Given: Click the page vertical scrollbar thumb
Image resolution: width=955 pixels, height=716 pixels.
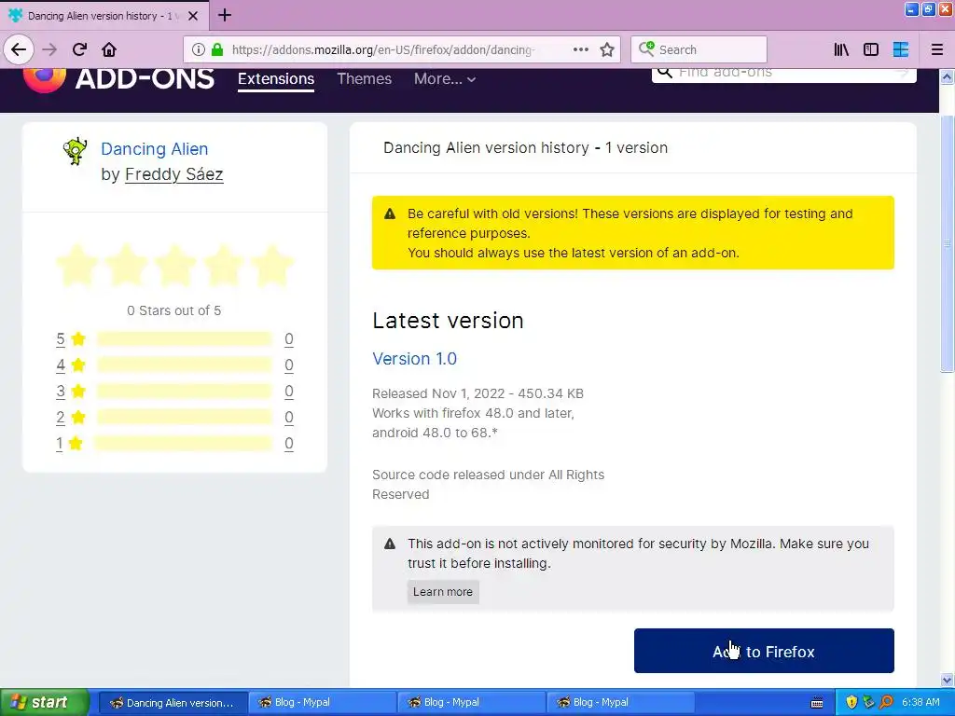Looking at the screenshot, I should [x=947, y=242].
